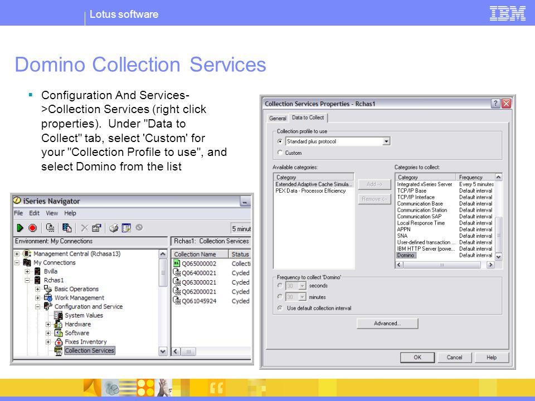This screenshot has width=535, height=401.
Task: Select the Custom collection profile radio button
Action: tap(280, 153)
